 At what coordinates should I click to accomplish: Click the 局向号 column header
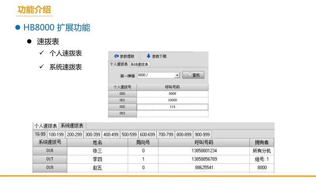(143, 142)
